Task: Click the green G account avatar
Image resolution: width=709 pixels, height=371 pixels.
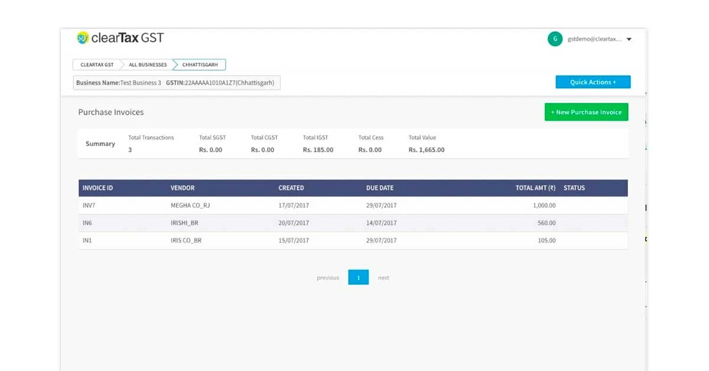Action: [555, 39]
